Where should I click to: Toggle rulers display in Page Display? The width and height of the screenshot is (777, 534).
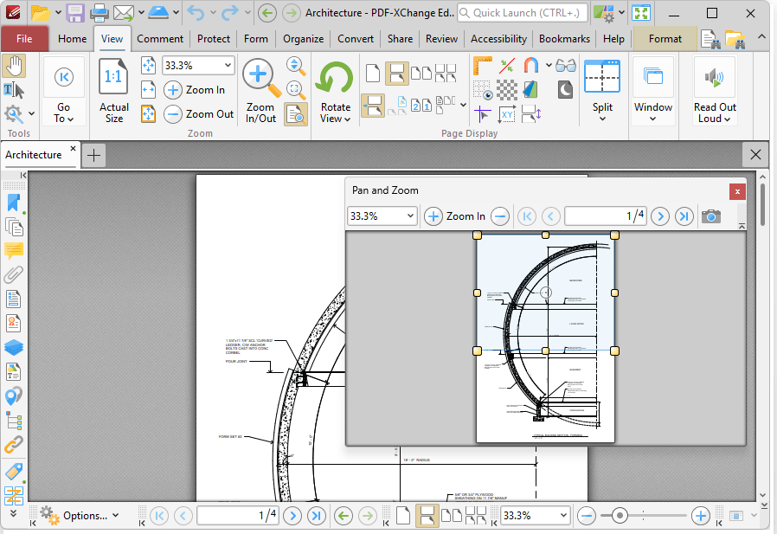point(482,66)
